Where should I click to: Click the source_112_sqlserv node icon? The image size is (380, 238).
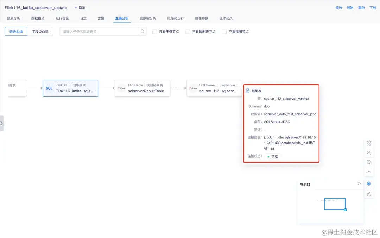193,88
